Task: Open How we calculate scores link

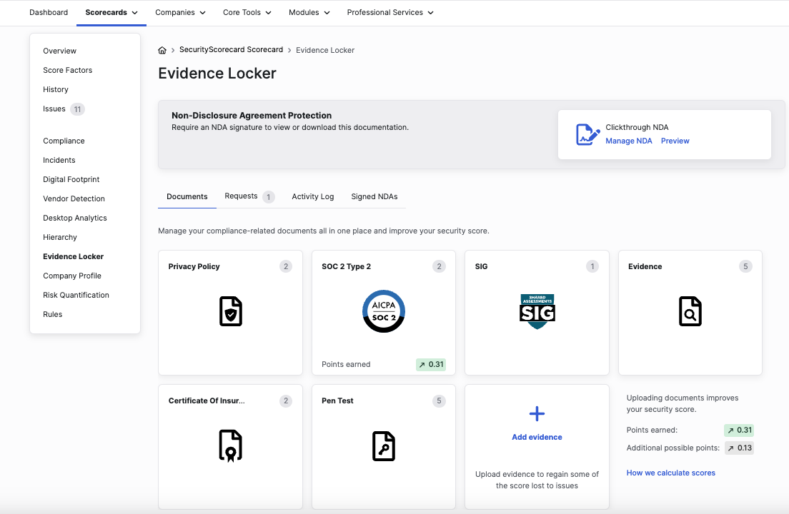Action: [671, 473]
